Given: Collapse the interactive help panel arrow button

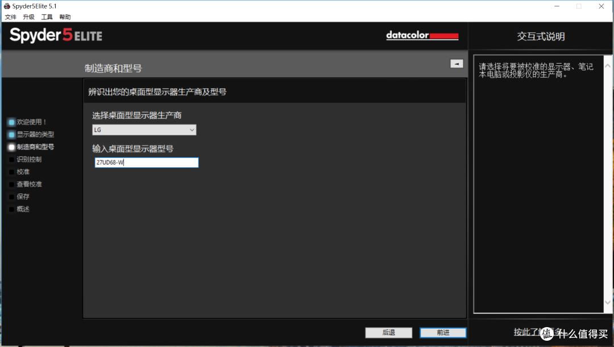Looking at the screenshot, I should tap(457, 64).
